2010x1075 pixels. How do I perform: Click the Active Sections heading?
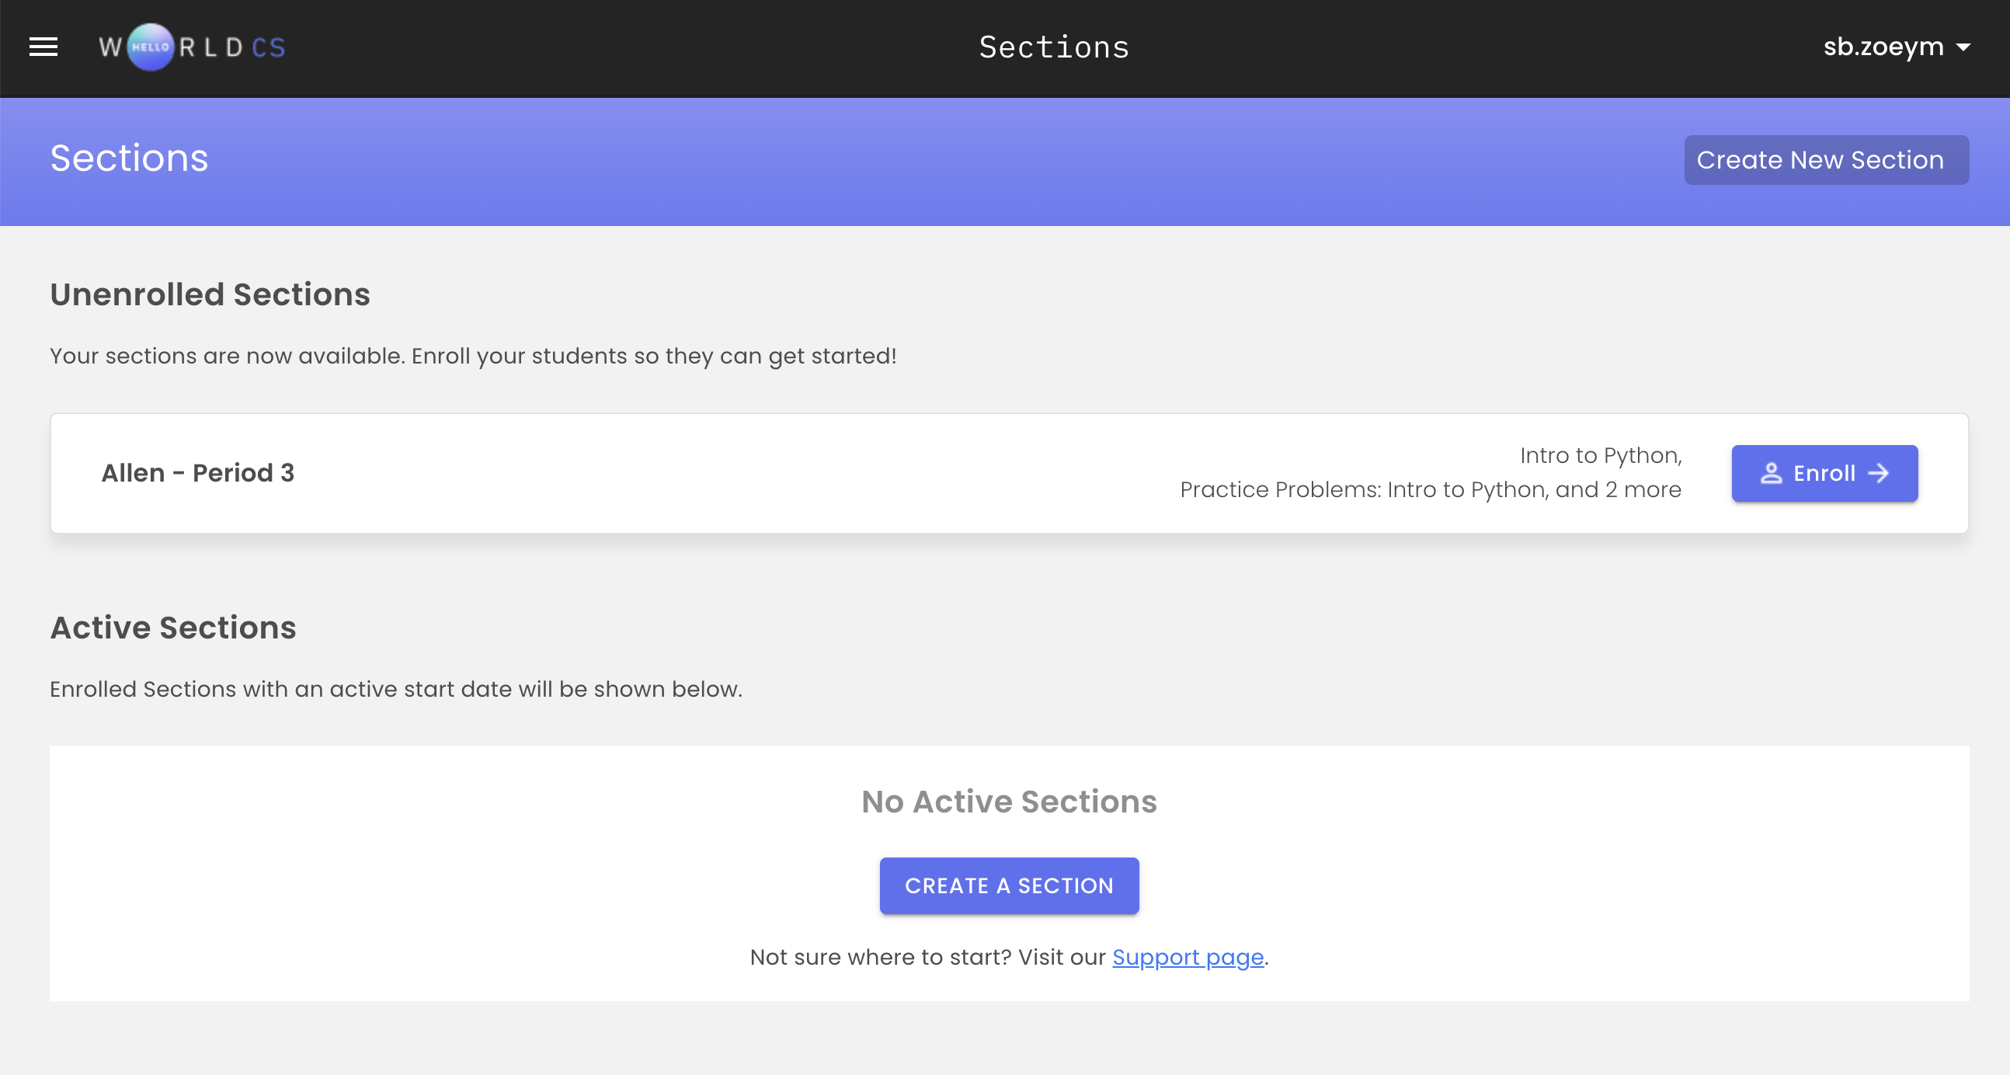coord(173,628)
